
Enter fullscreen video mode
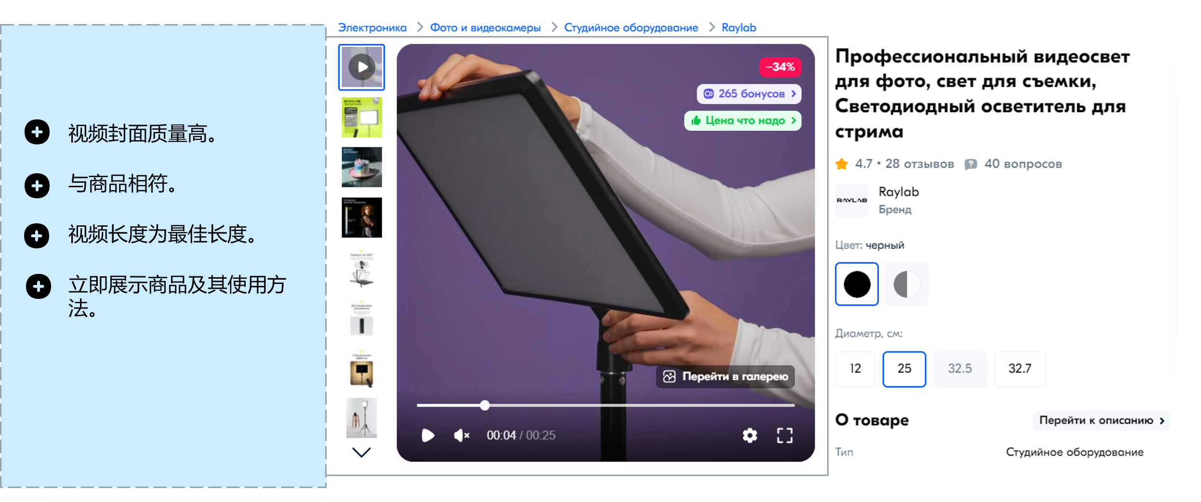pyautogui.click(x=784, y=436)
